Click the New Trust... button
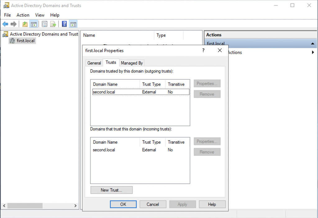The image size is (318, 218). click(111, 190)
